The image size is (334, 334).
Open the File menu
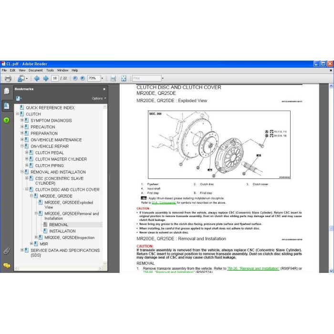[4, 70]
